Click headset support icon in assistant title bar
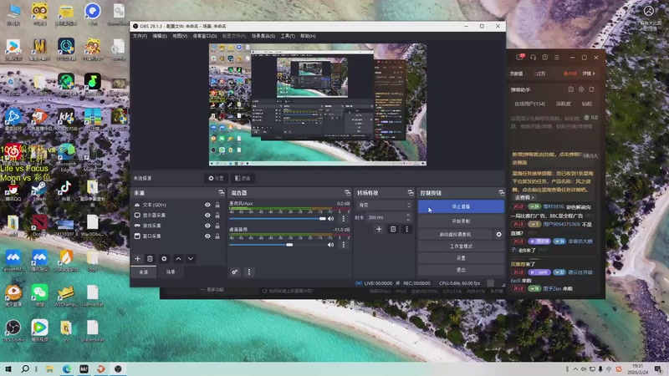This screenshot has height=376, width=669. 533,57
